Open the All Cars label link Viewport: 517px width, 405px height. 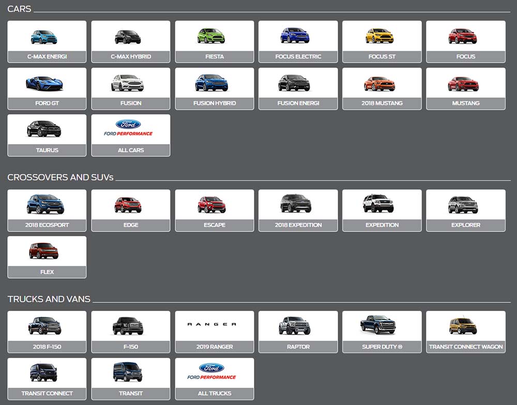point(131,150)
